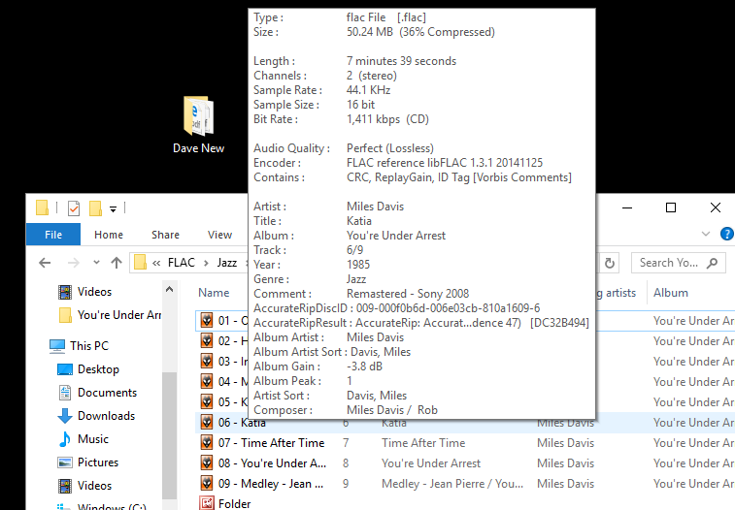Select Downloads in the navigation pane

(x=106, y=416)
